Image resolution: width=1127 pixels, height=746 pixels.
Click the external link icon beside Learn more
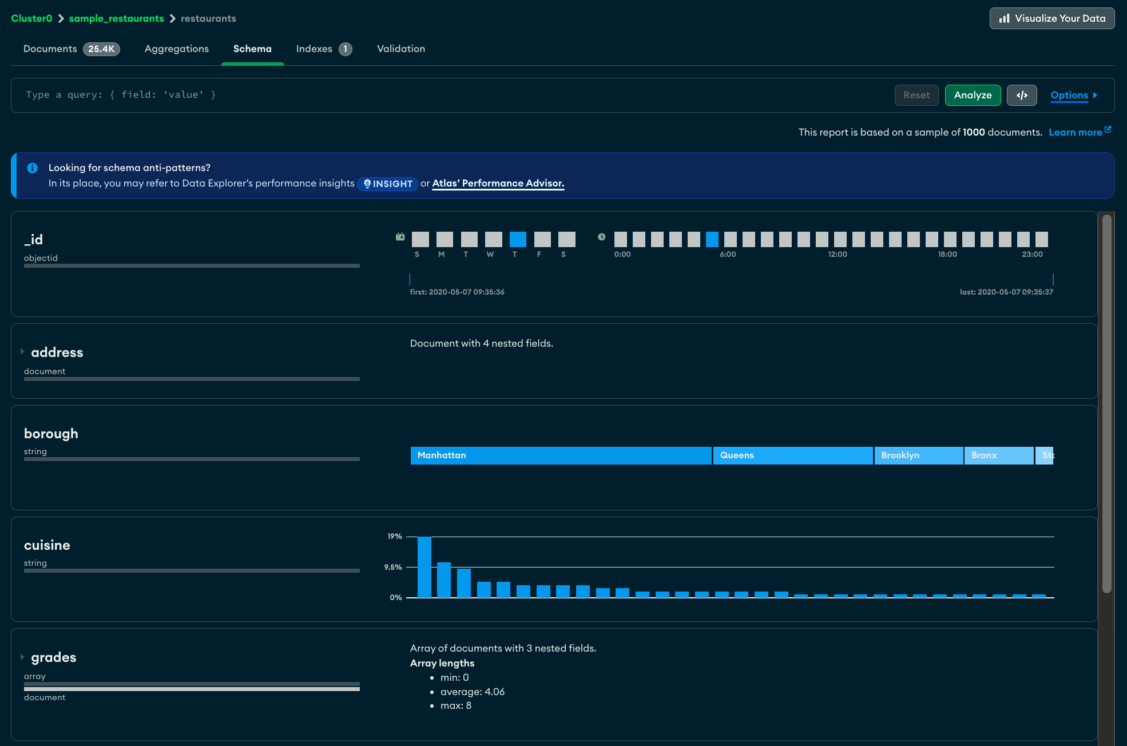[x=1108, y=130]
